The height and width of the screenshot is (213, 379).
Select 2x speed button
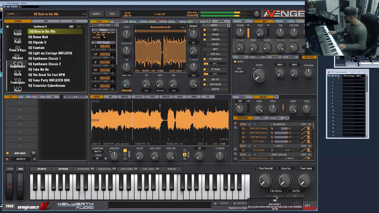184,159
